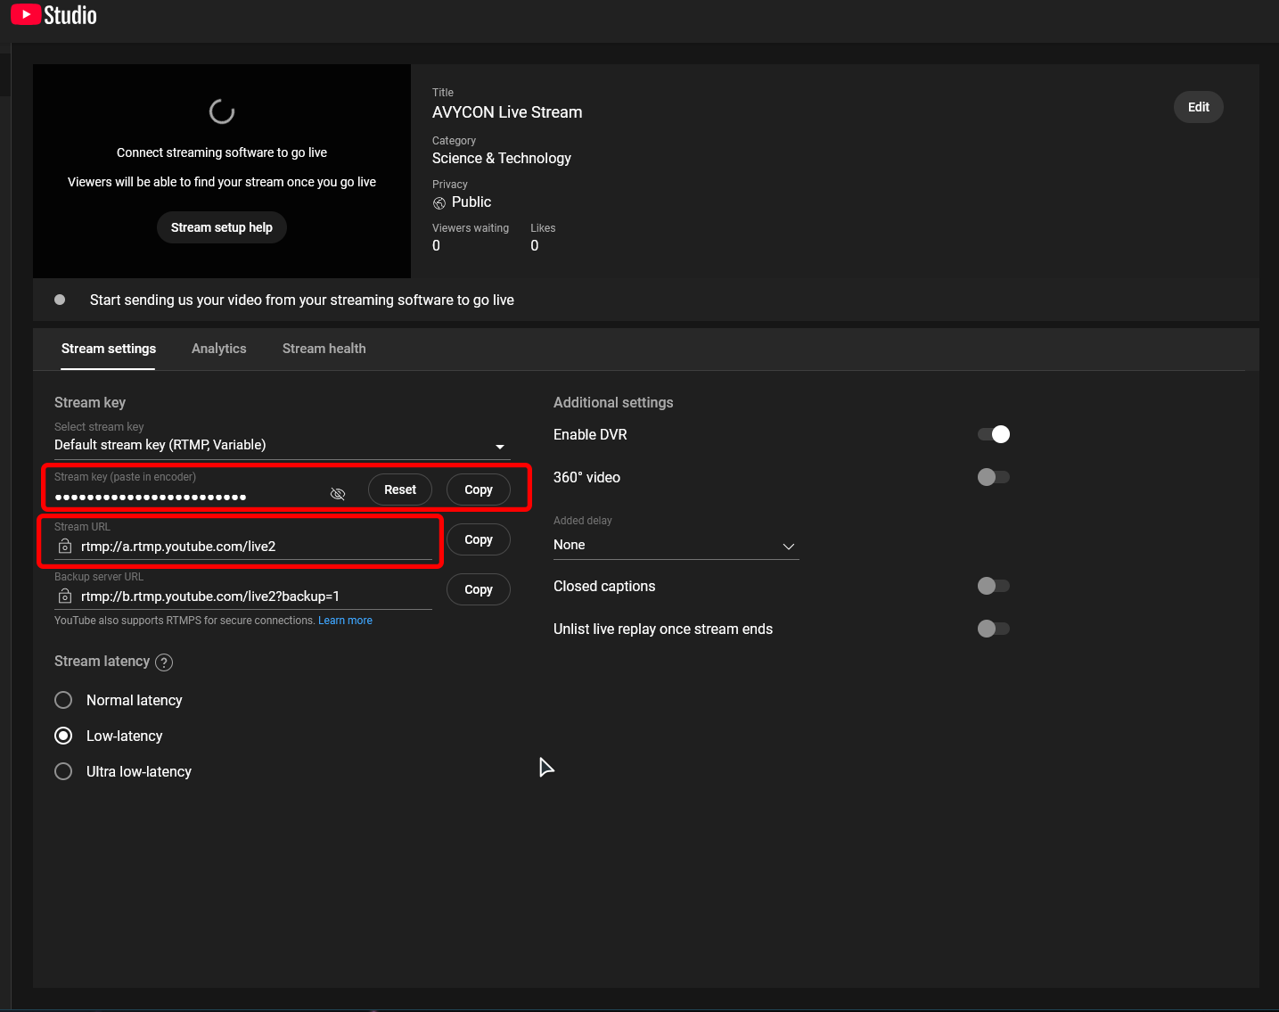Switch to the Stream settings tab
Viewport: 1279px width, 1012px height.
point(109,349)
